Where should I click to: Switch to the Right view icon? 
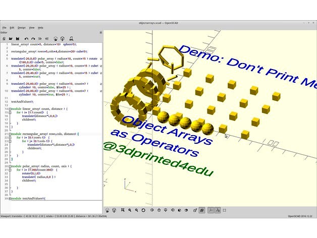point(152,210)
